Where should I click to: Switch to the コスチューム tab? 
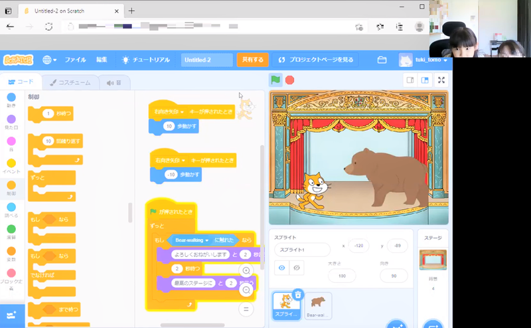(70, 82)
